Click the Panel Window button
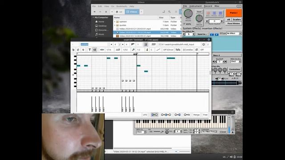This screenshot has width=285, height=160. [x=234, y=24]
